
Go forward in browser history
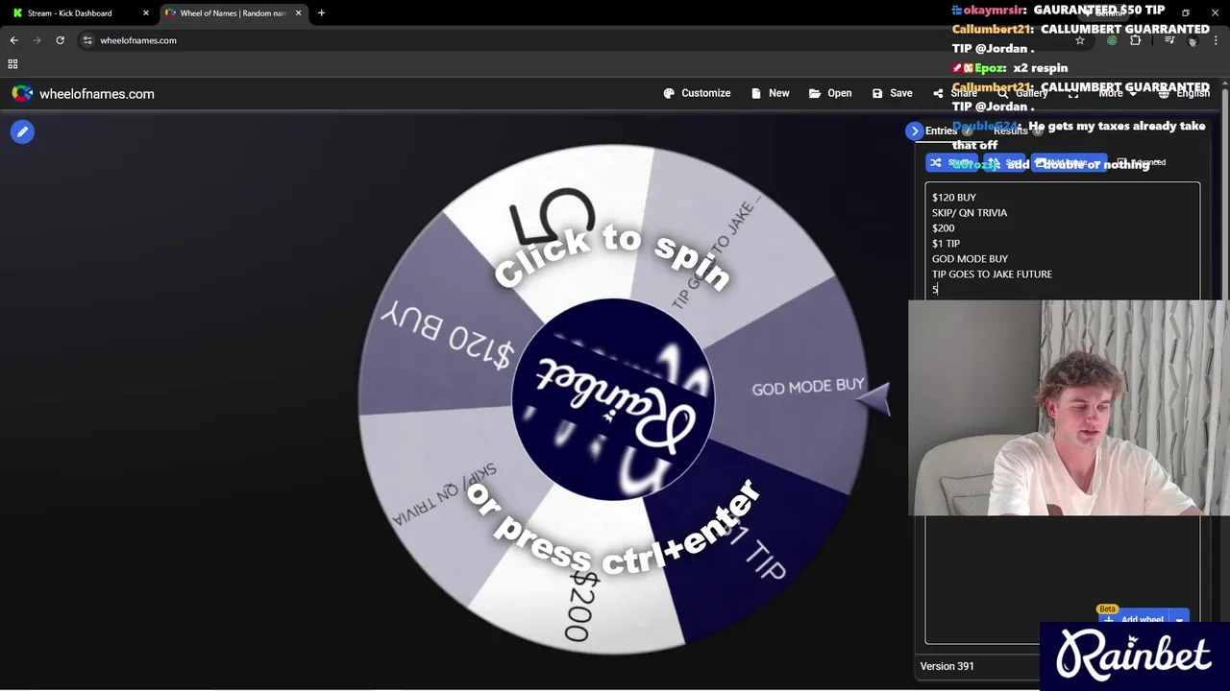37,40
